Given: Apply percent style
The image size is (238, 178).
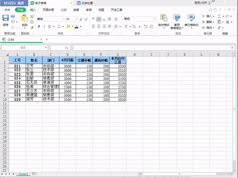Looking at the screenshot, I should coord(134,27).
